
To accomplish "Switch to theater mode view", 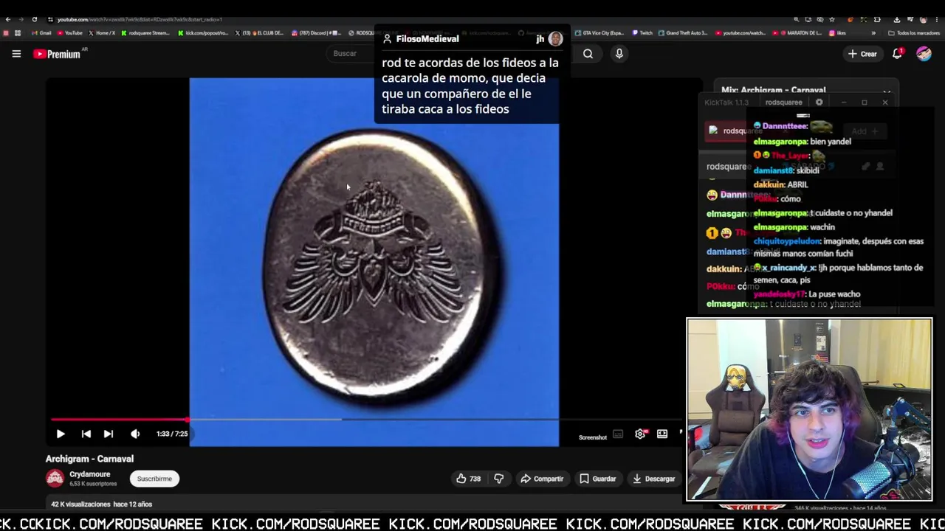I will click(662, 434).
